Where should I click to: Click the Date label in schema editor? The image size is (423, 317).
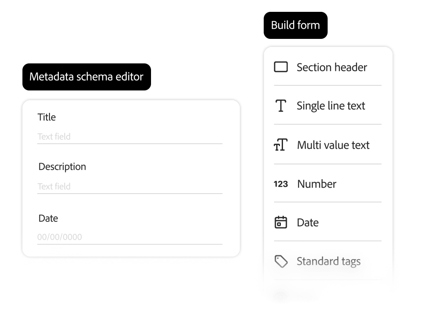[48, 218]
